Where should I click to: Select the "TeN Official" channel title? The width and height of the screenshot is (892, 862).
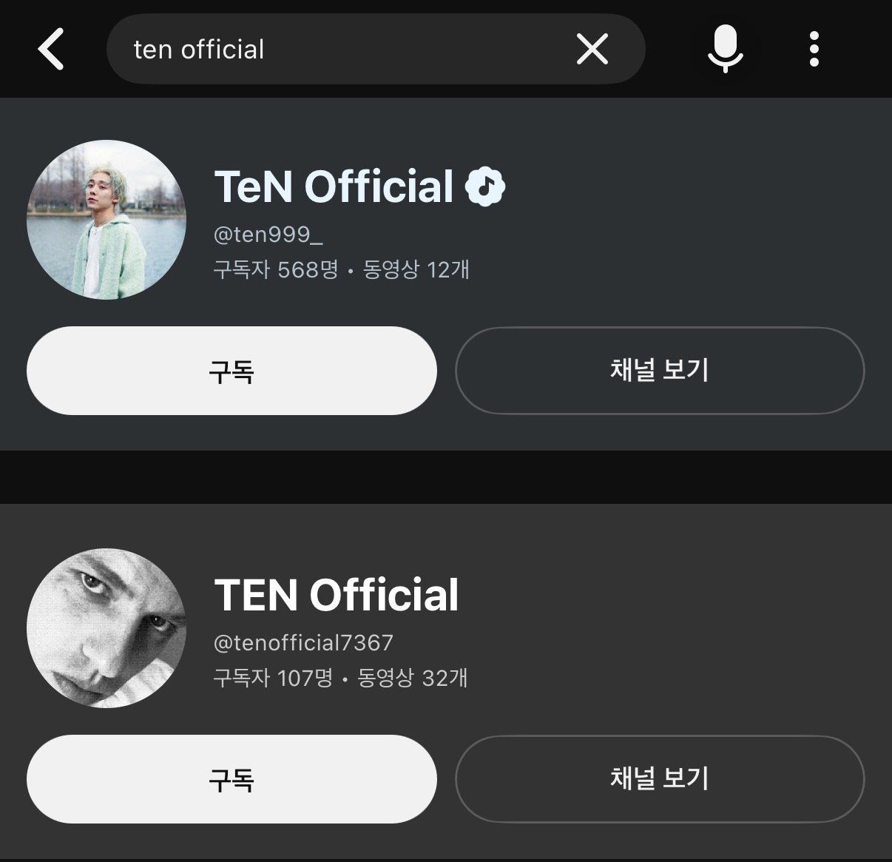point(334,186)
